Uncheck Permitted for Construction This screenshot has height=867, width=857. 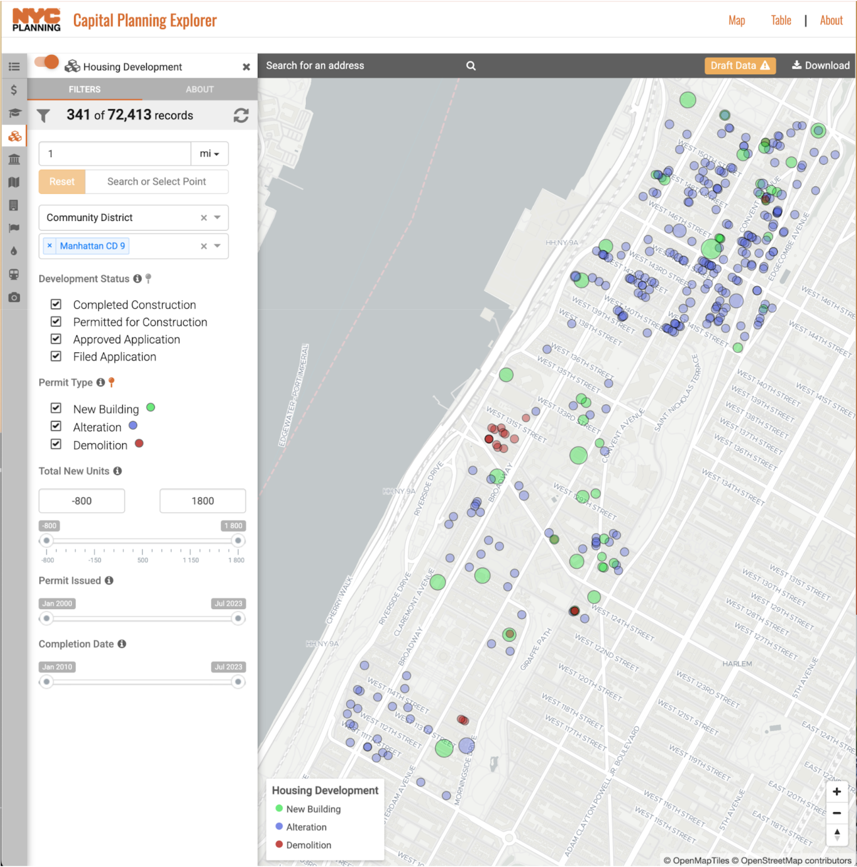(56, 321)
